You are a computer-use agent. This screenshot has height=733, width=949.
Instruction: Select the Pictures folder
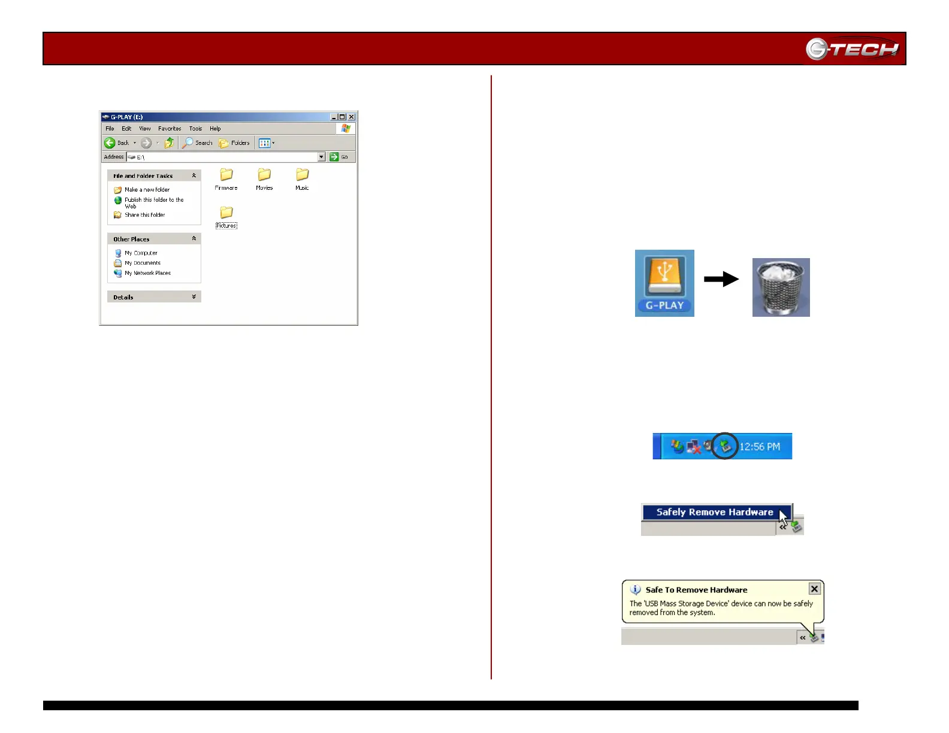(226, 217)
